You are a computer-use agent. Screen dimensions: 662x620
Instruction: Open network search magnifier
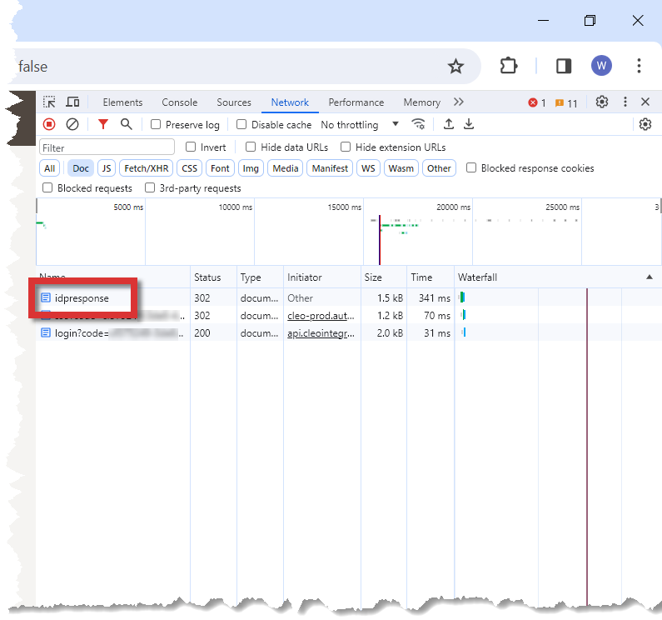point(126,124)
